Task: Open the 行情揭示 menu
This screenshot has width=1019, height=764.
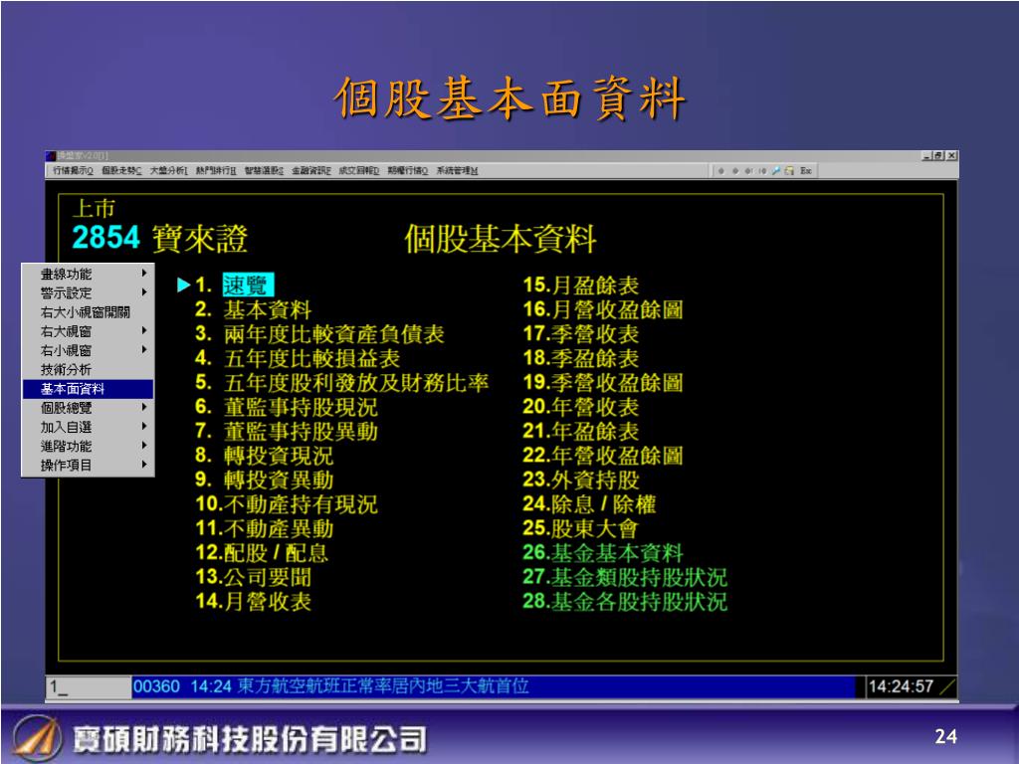Action: click(73, 171)
